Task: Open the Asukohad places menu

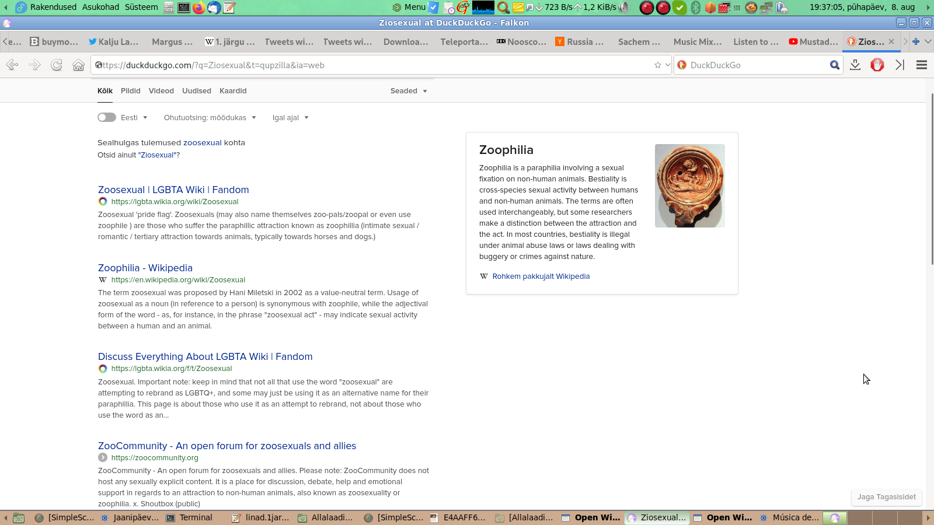Action: pos(100,7)
